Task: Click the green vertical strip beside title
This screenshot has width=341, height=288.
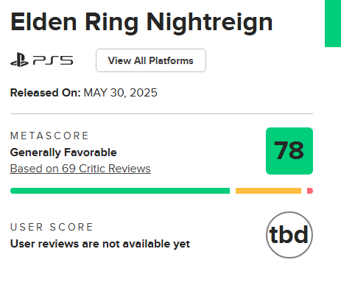Action: click(x=333, y=24)
